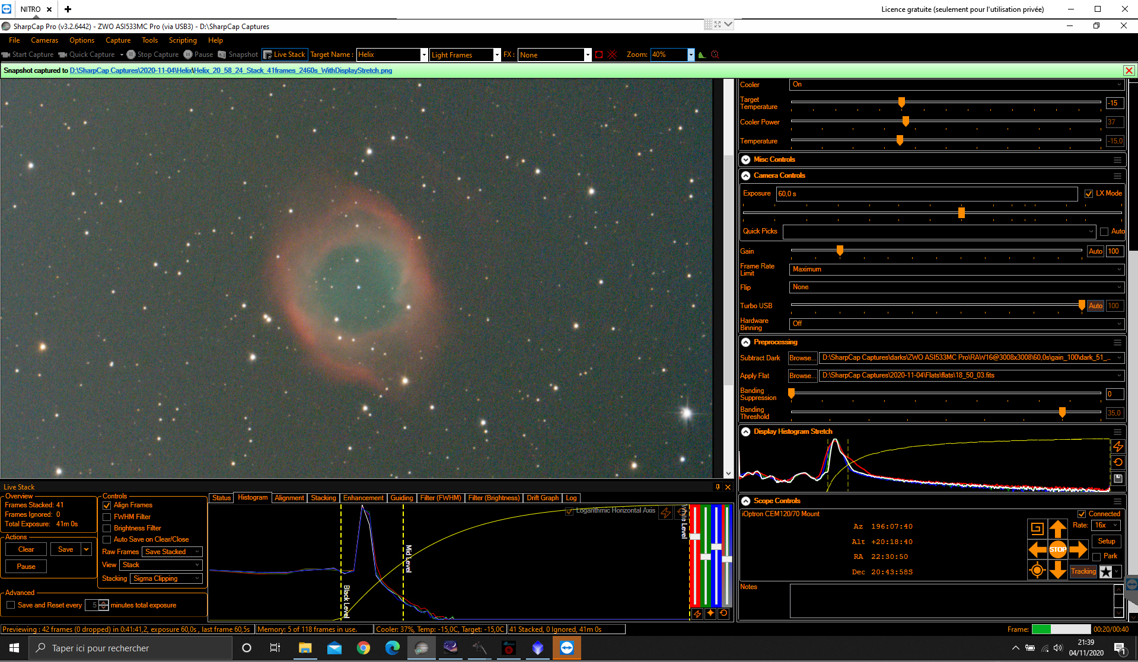Uncheck the mount Connected checkbox

pyautogui.click(x=1082, y=514)
